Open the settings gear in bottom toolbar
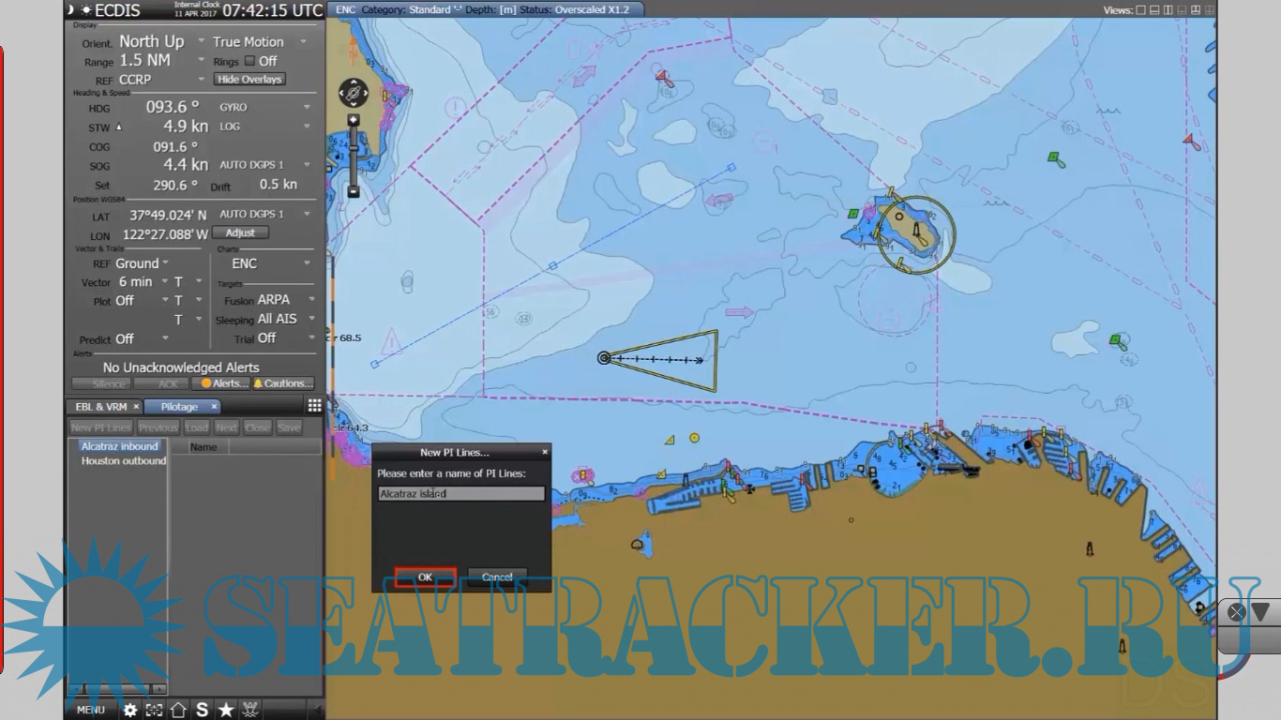 coord(130,711)
